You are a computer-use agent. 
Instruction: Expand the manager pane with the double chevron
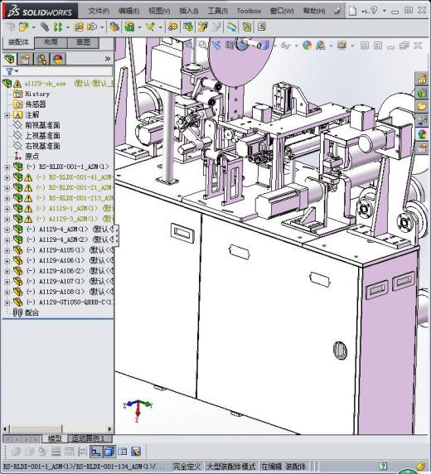coord(108,59)
